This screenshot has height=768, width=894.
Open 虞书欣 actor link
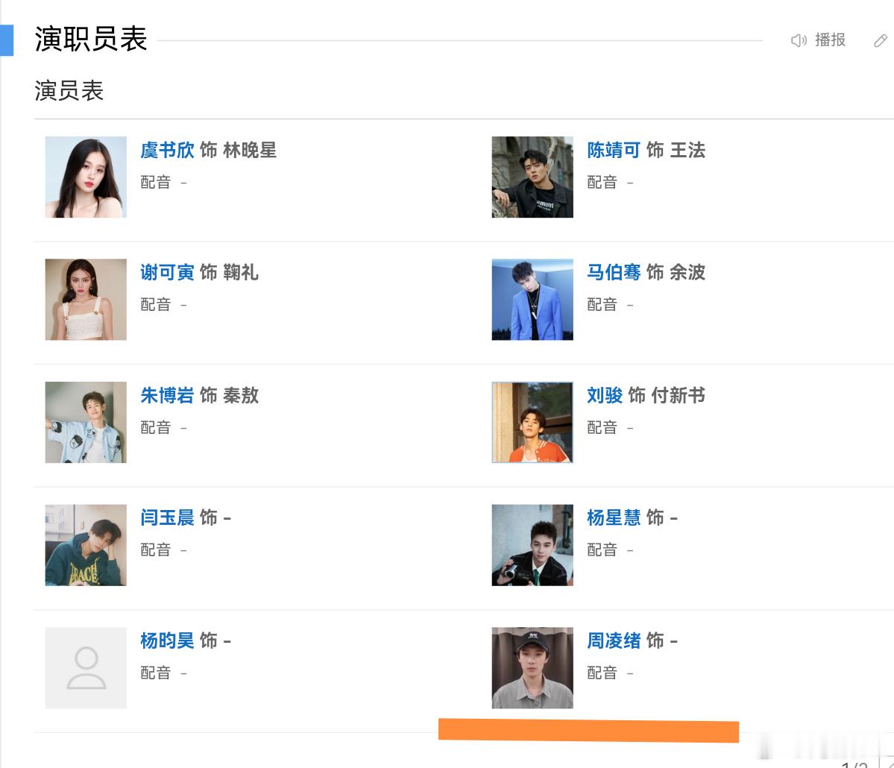click(x=167, y=150)
